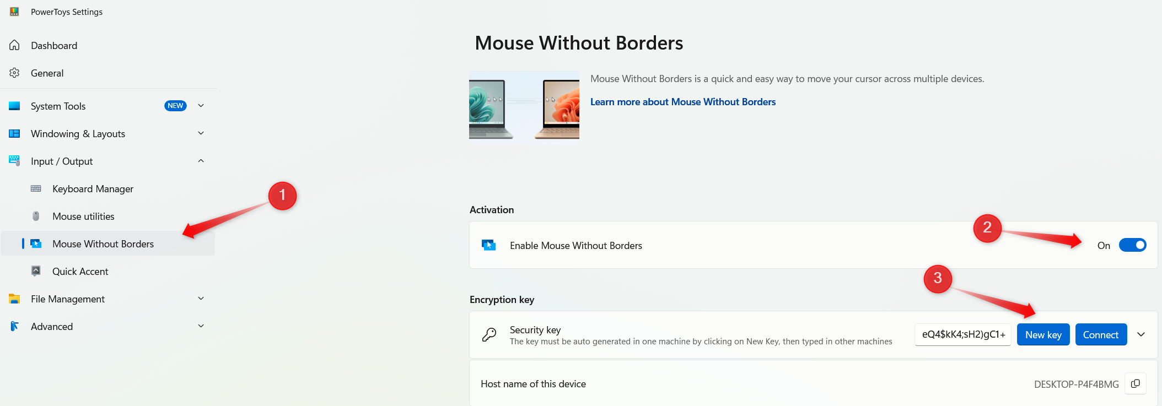Viewport: 1162px width, 406px height.
Task: Click the Mouse utilities icon
Action: click(36, 216)
